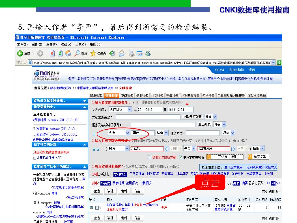The image size is (297, 223).
Task: Click the top 全选 button
Action: pos(97,191)
